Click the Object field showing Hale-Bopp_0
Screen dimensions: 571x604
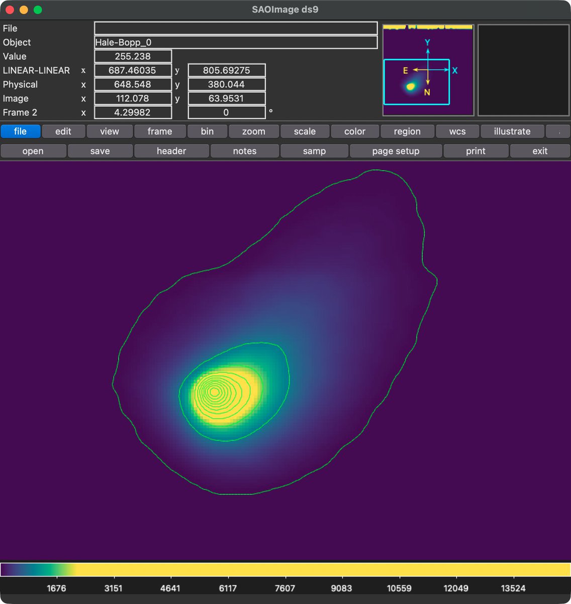[x=236, y=42]
